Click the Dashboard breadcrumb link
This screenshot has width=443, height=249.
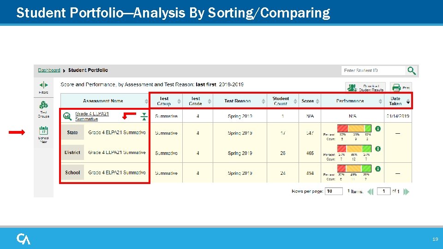(x=49, y=70)
